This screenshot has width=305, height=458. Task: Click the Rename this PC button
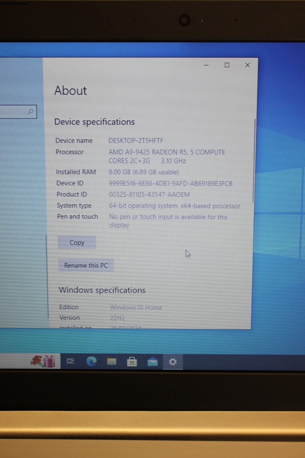coord(86,265)
